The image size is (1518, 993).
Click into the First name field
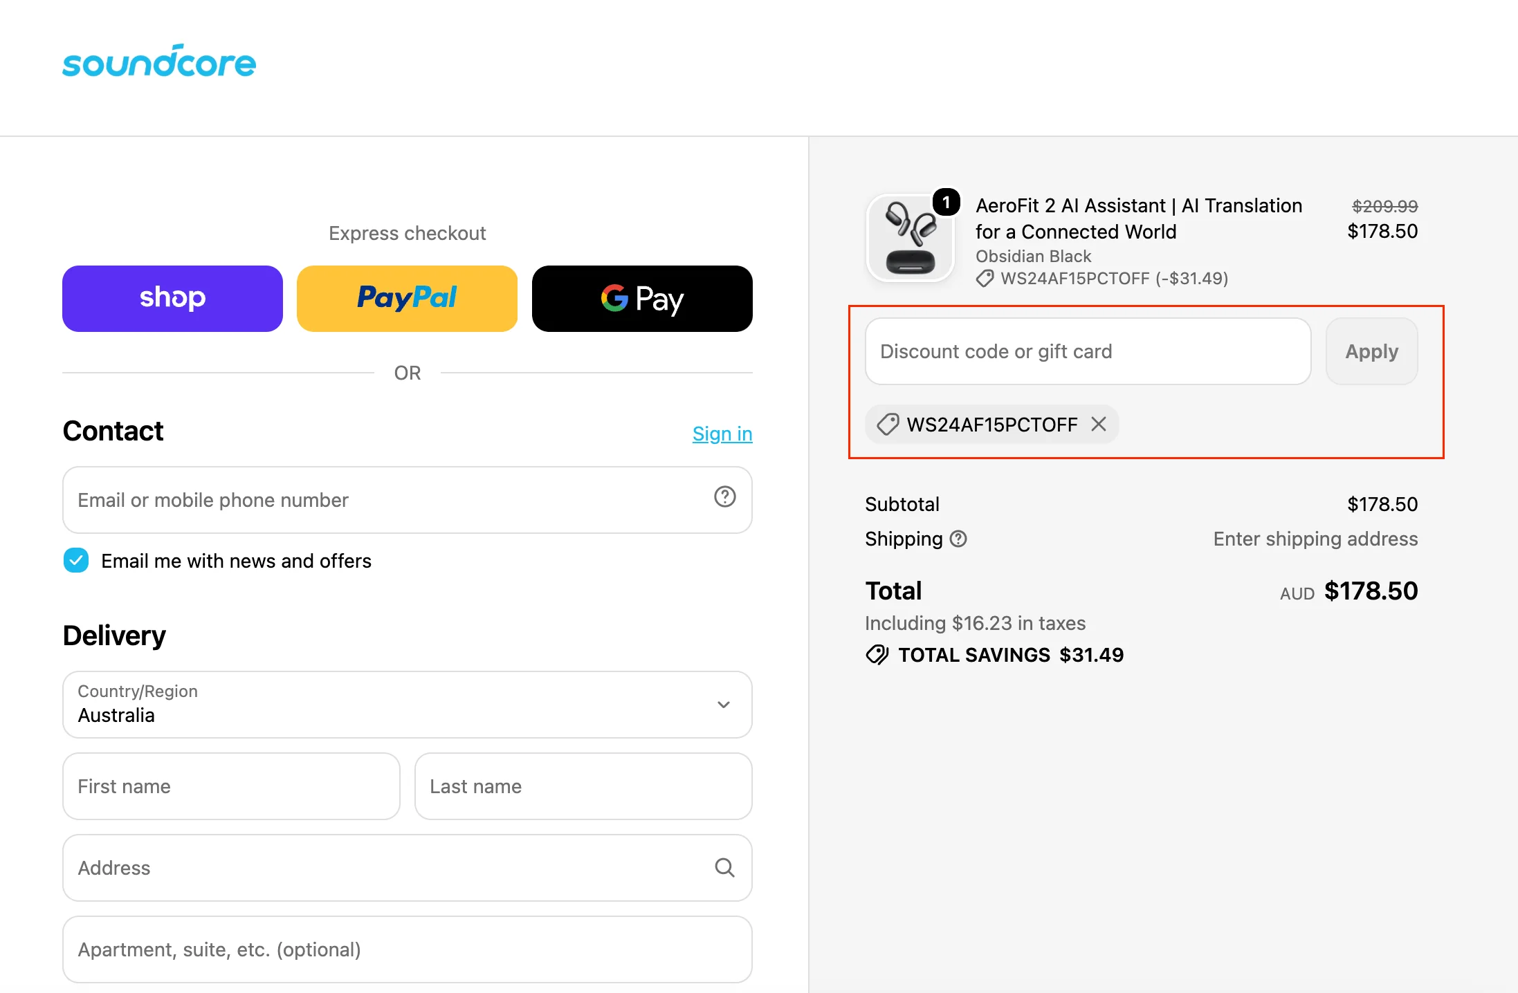[x=231, y=786]
